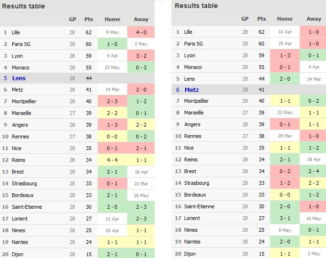Click Lens highlighted row in left table
Viewport: 326px width, 258px height.
coord(19,78)
